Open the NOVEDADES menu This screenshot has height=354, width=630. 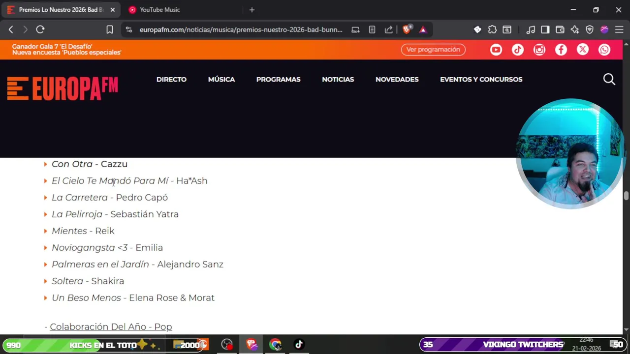(x=397, y=79)
